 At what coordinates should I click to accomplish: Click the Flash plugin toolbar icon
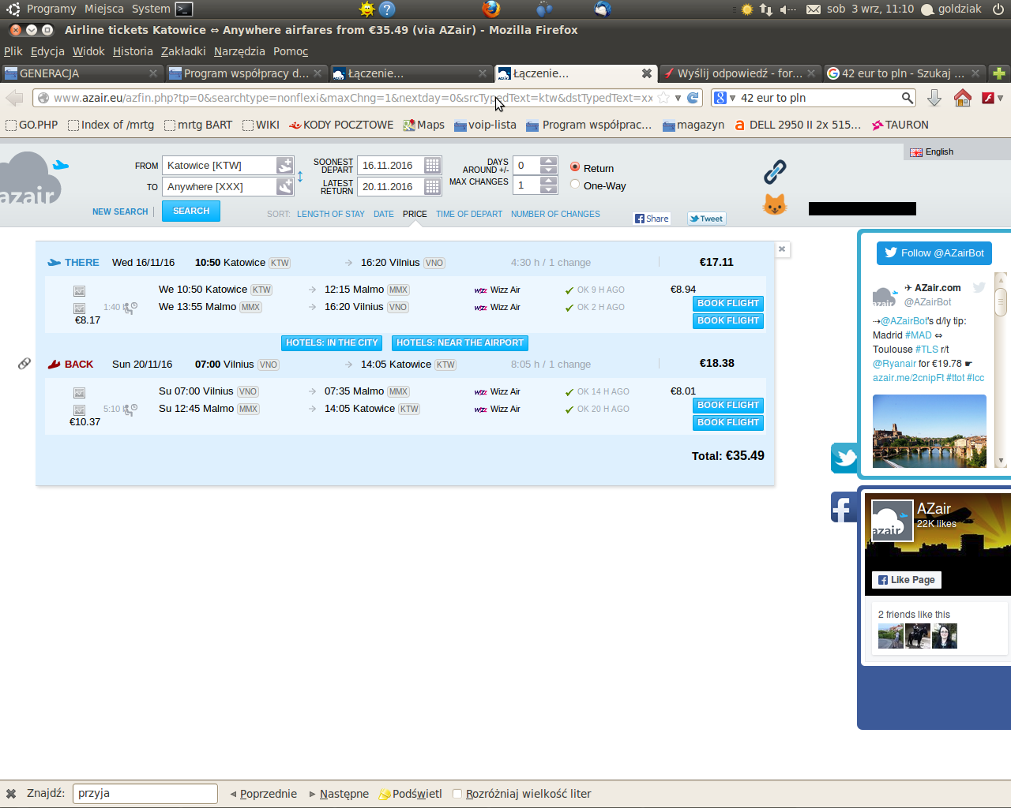987,98
